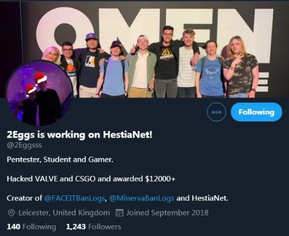
Task: Click the @2Eggsss handle text
Action: (x=24, y=145)
